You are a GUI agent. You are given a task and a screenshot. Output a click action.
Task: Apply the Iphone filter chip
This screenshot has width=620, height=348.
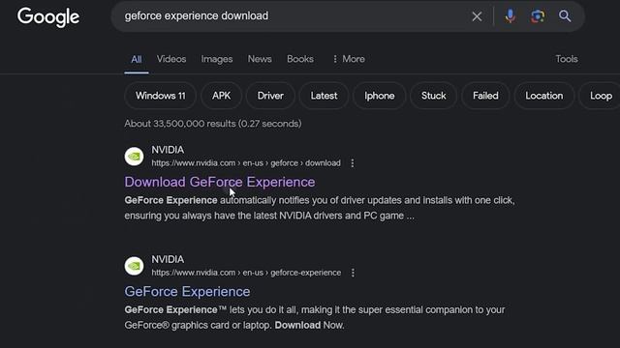(379, 96)
